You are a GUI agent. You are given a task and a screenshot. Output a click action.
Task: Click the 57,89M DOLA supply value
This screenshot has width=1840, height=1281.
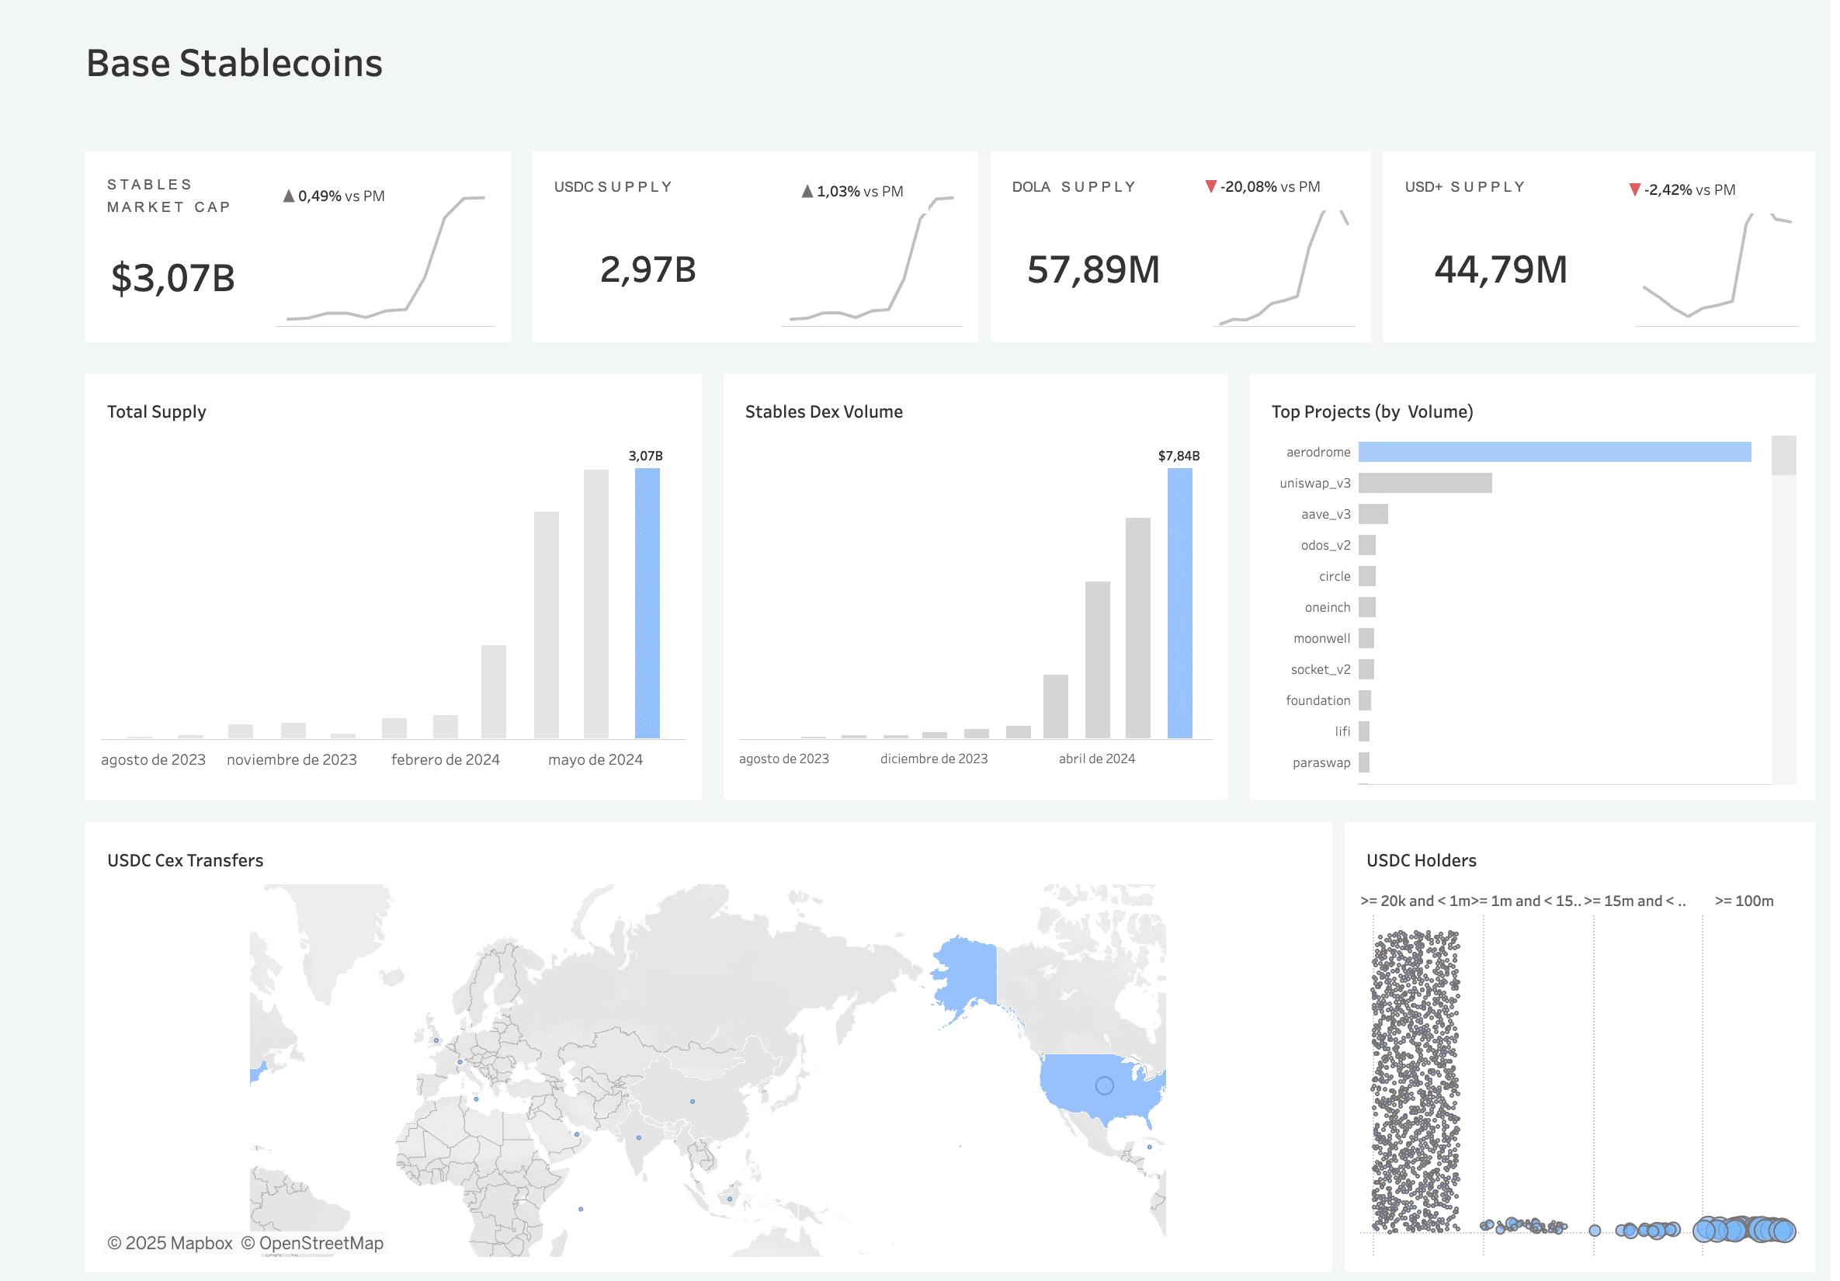[1093, 269]
